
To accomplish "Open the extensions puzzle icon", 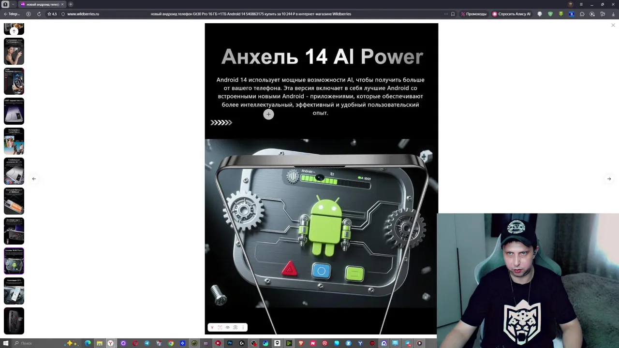I will [582, 14].
